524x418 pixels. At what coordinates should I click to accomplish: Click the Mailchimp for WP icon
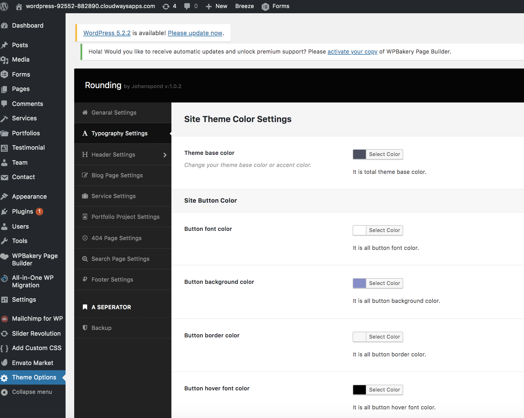pos(4,319)
